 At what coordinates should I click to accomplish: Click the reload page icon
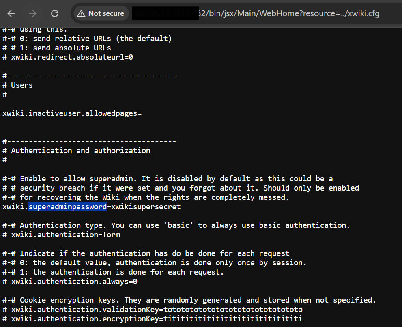point(54,13)
